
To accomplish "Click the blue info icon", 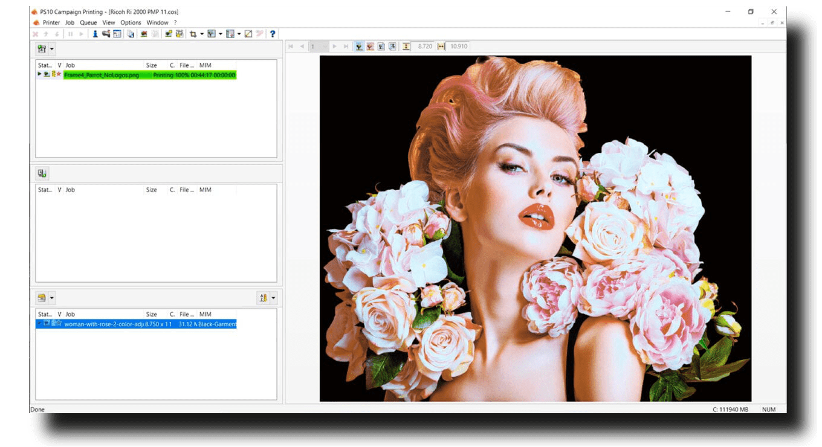I will click(x=95, y=34).
